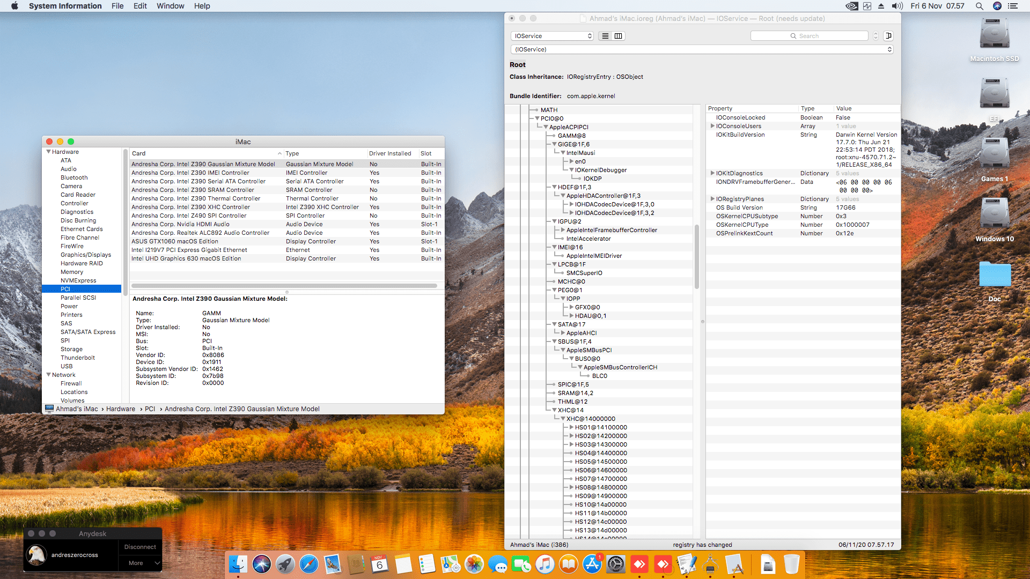The image size is (1030, 579).
Task: Open the IOService plane dropdown
Action: pyautogui.click(x=553, y=36)
